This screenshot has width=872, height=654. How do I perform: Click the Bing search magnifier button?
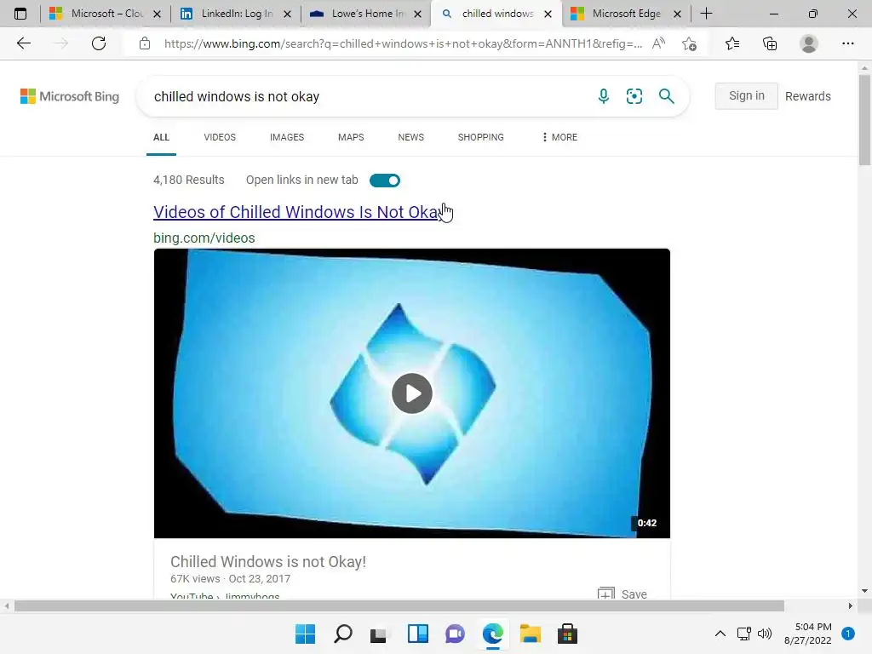666,96
